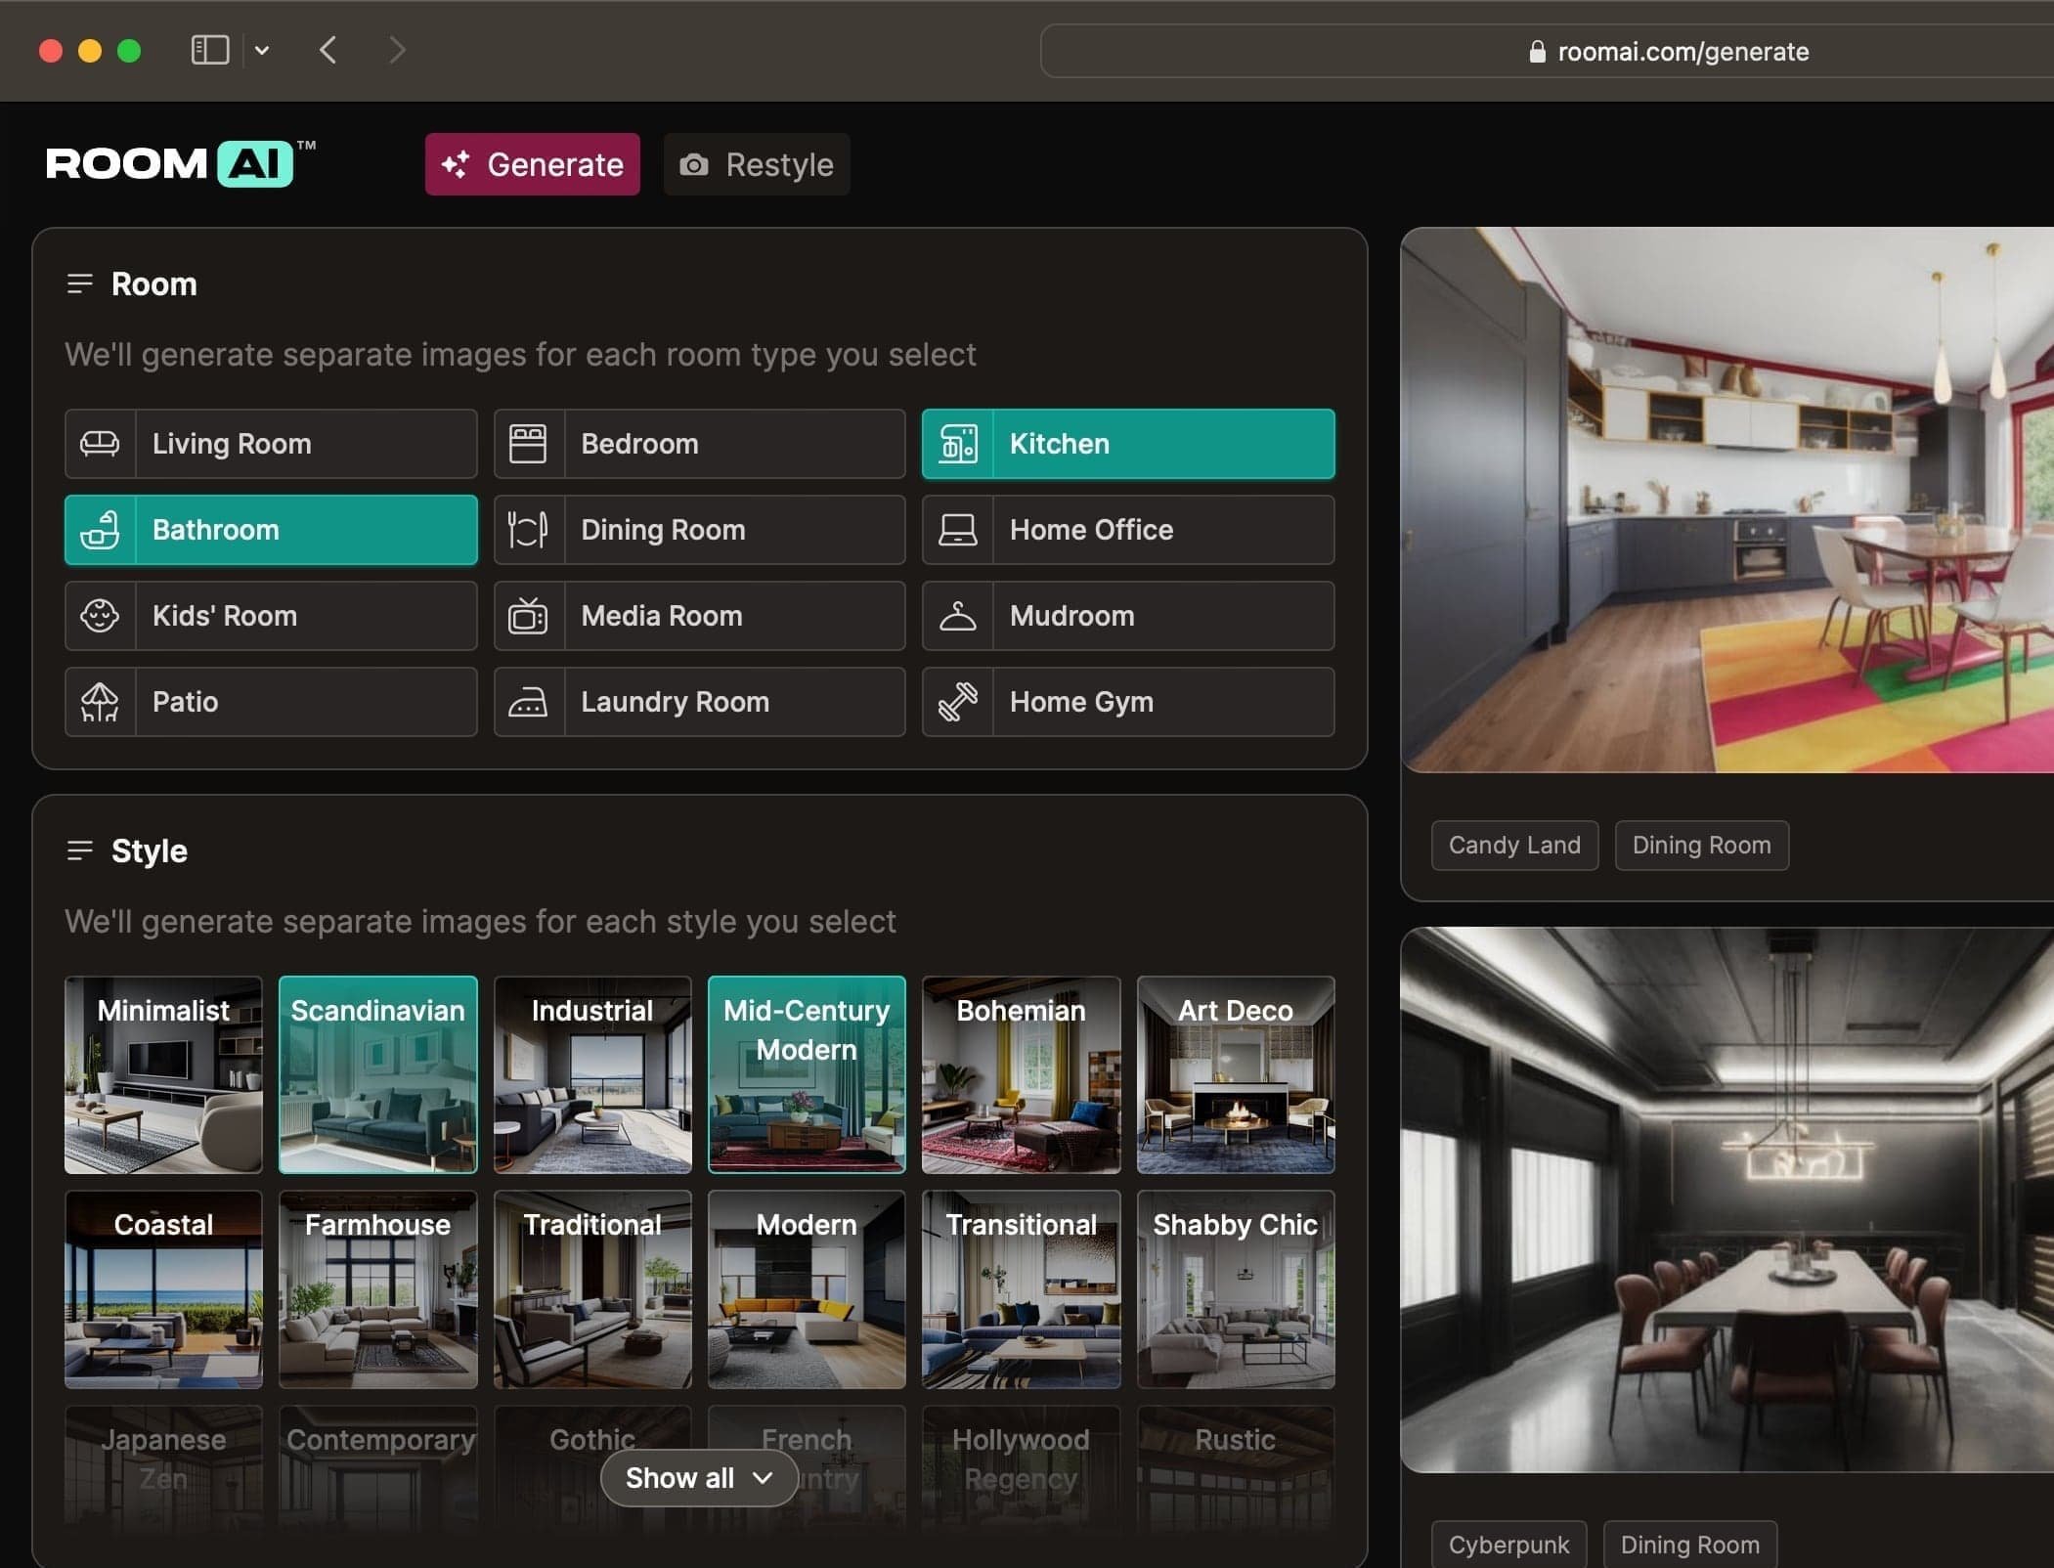Viewport: 2054px width, 1568px height.
Task: Click the Cyberpunk dining room thumbnail
Action: tap(1727, 1199)
